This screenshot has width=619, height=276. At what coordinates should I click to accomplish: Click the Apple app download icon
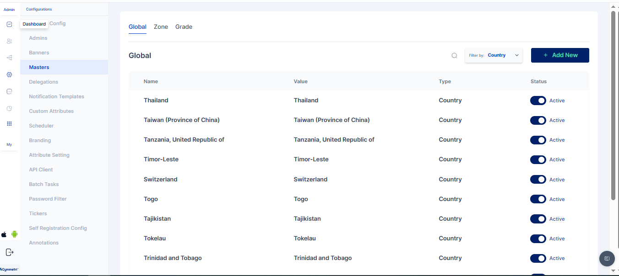[x=4, y=234]
